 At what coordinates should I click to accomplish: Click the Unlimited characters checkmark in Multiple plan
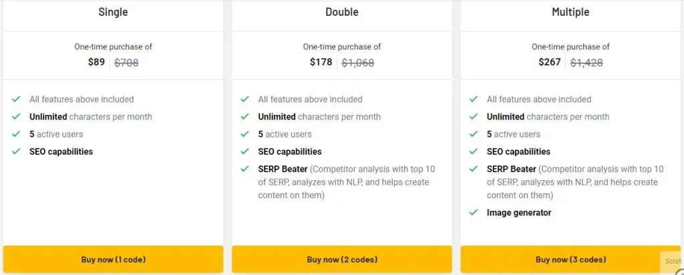pos(474,117)
